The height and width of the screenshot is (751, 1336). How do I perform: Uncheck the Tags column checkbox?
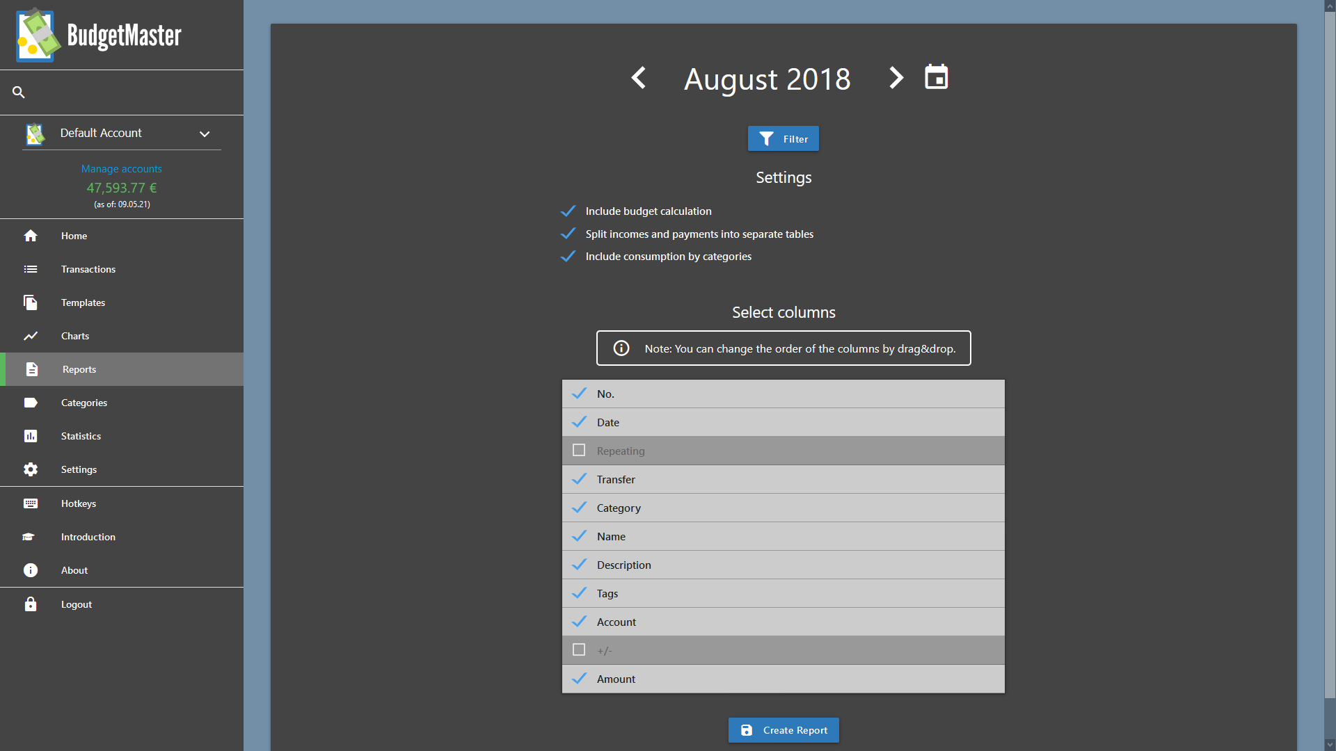pyautogui.click(x=579, y=593)
